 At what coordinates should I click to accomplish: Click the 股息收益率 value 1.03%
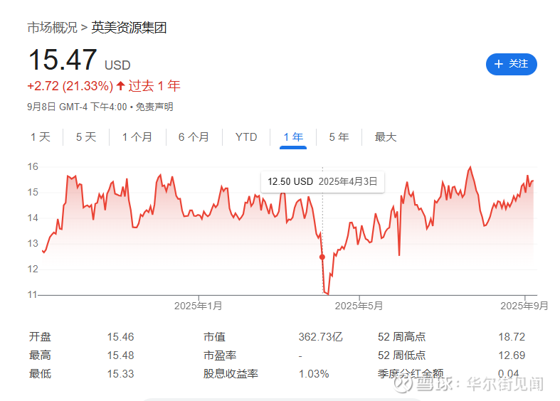[x=314, y=374]
